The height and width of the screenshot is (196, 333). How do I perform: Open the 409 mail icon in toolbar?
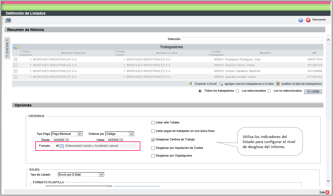[8, 20]
